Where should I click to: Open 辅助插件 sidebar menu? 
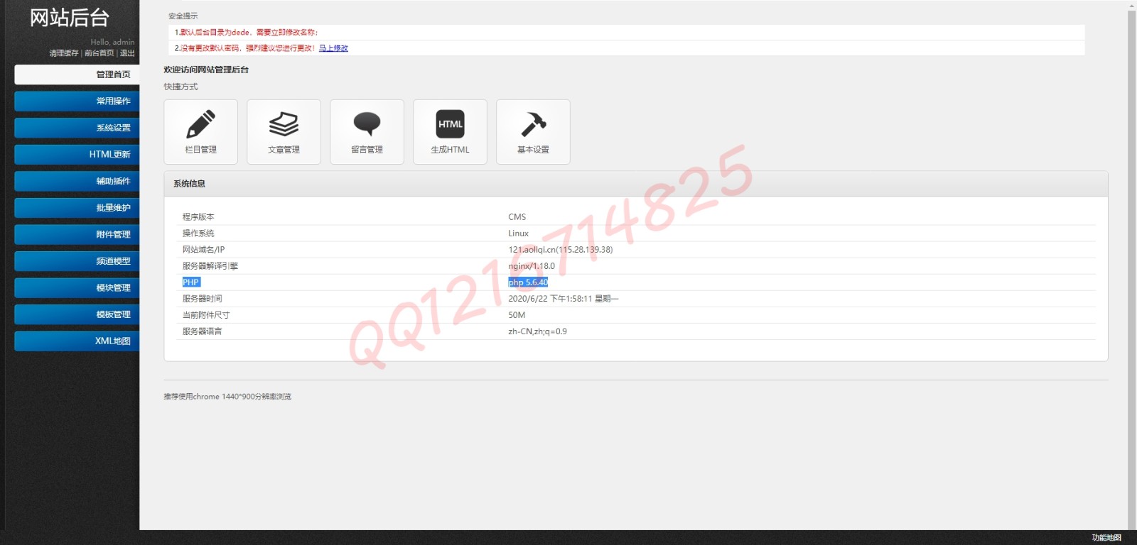(x=77, y=181)
